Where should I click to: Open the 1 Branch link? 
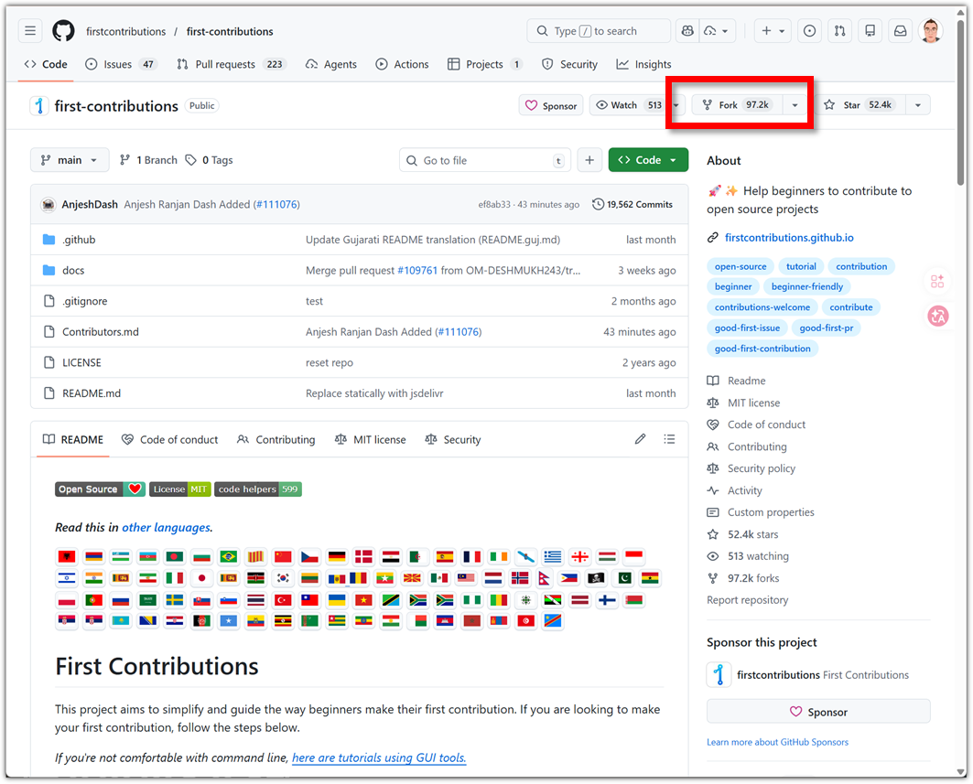pyautogui.click(x=149, y=160)
